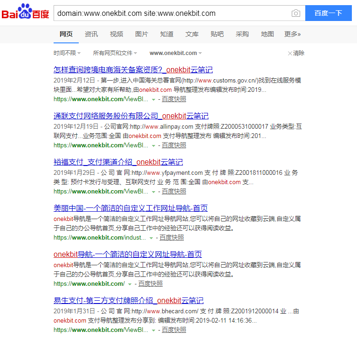
Task: Switch to the 资讯 tab
Action: [91, 34]
